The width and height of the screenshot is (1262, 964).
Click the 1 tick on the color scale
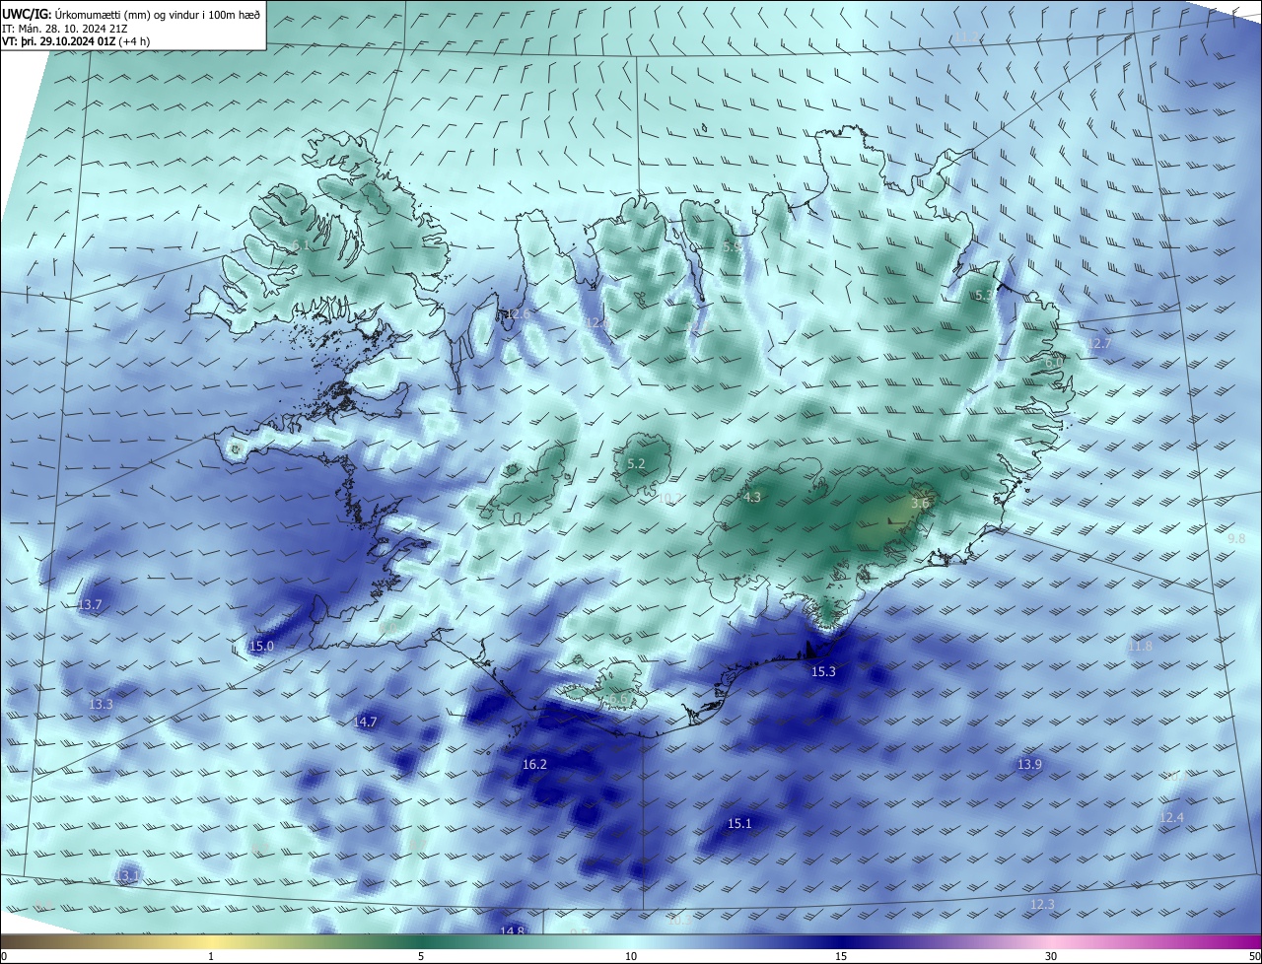tap(211, 956)
